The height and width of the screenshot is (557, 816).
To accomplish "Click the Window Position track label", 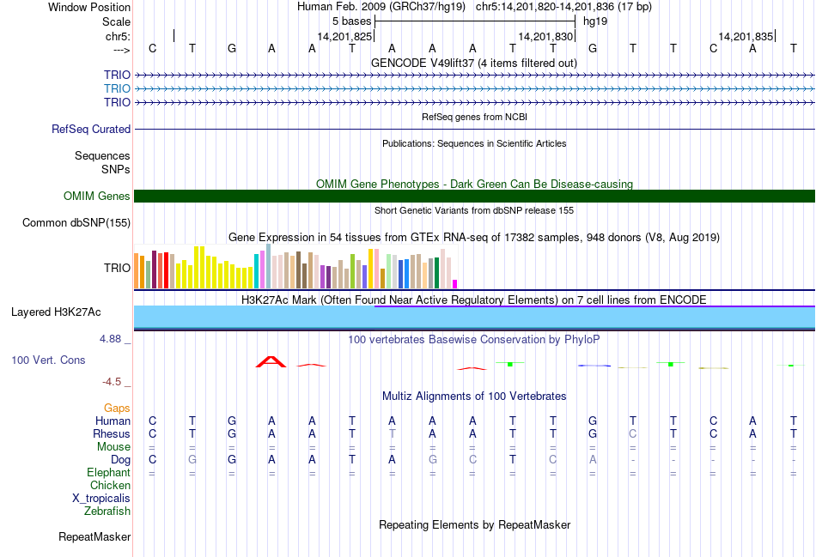I will 89,7.
